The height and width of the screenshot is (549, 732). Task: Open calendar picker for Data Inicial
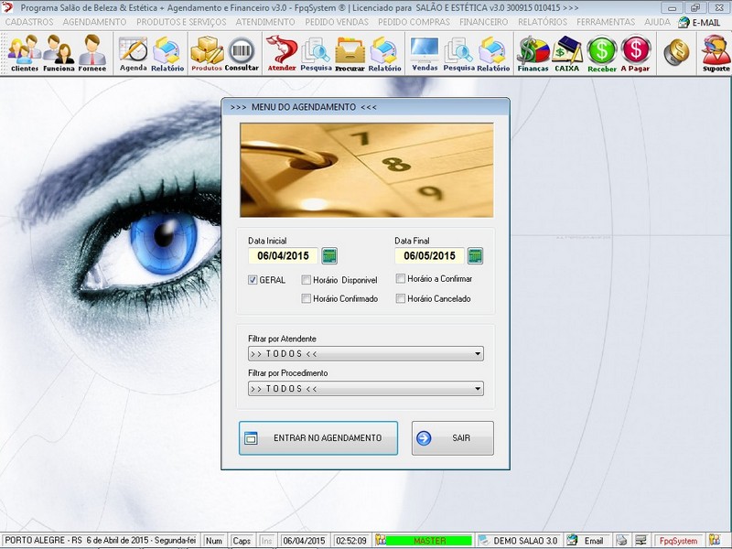click(x=329, y=256)
